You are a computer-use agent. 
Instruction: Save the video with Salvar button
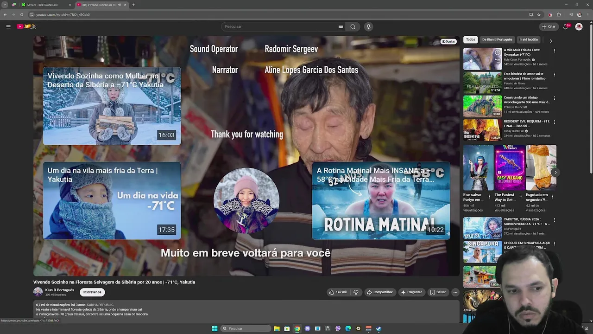tap(438, 292)
